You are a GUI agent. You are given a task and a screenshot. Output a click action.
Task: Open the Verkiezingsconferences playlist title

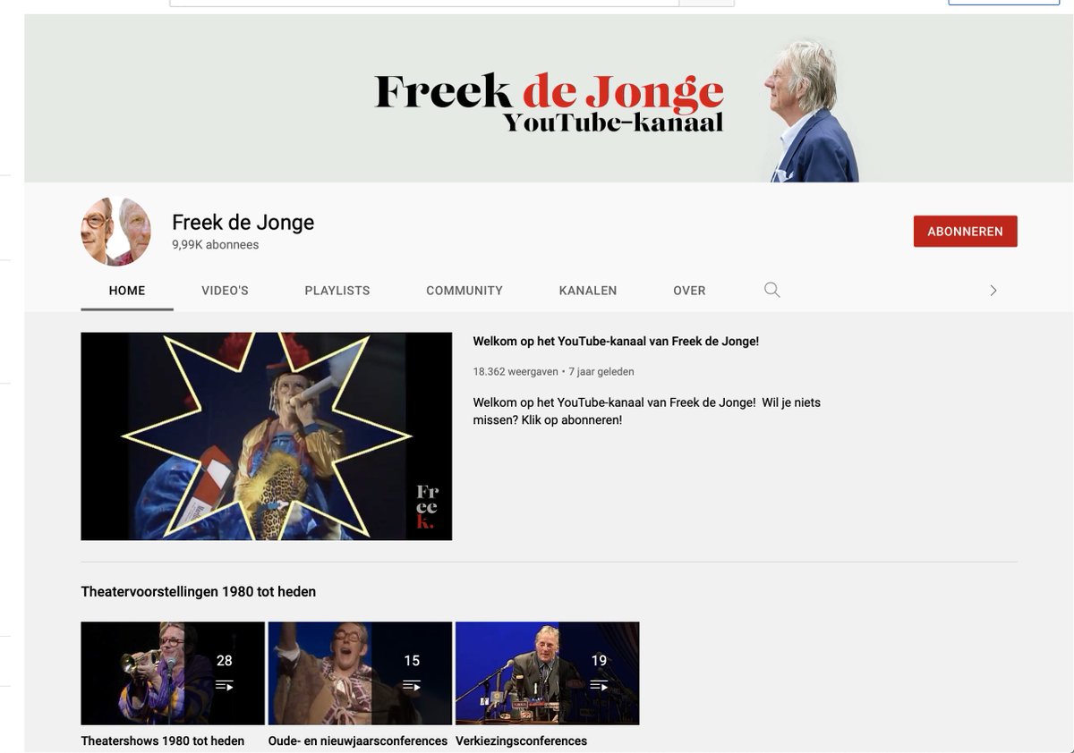(521, 741)
